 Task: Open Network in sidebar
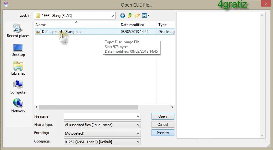pos(18,106)
